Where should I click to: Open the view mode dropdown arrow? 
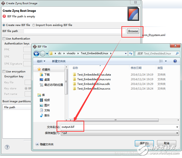click(x=166, y=61)
